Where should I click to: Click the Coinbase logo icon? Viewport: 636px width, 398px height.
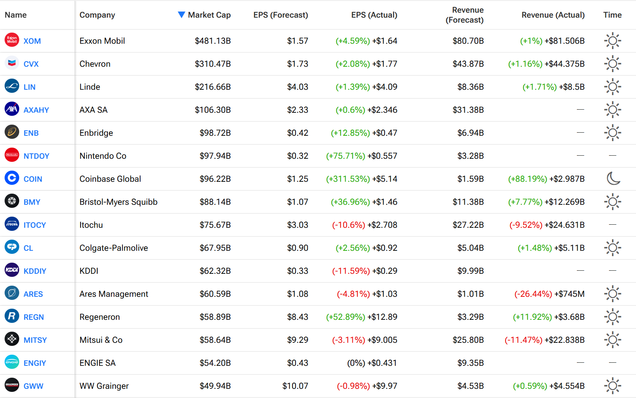[12, 178]
